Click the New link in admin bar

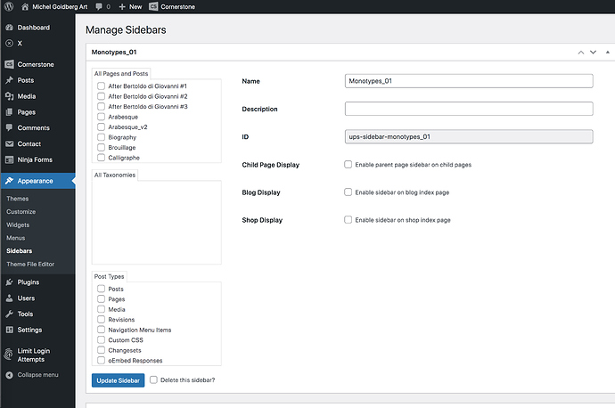point(135,6)
